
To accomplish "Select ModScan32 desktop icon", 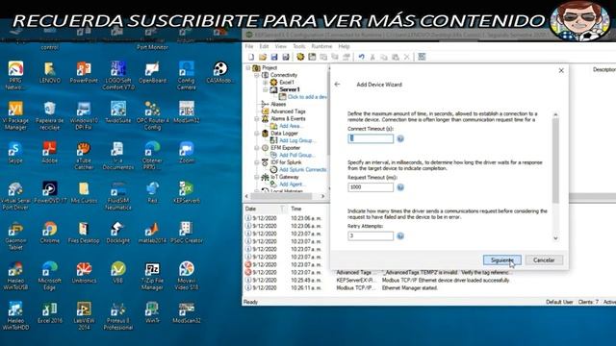I will (x=186, y=312).
